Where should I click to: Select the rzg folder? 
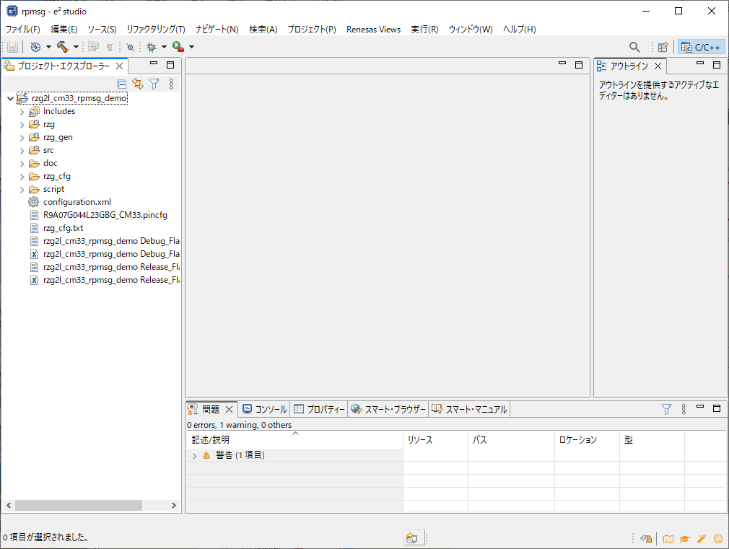pos(48,125)
